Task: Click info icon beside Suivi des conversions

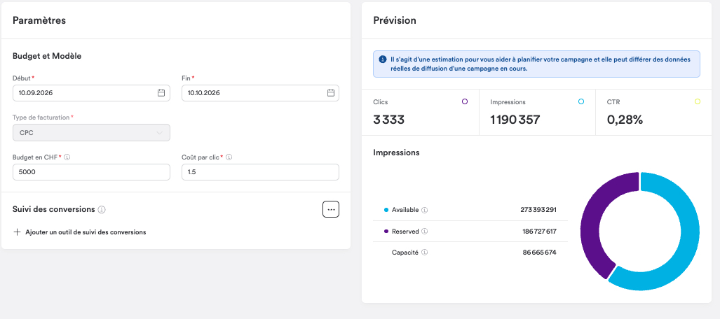Action: point(102,209)
